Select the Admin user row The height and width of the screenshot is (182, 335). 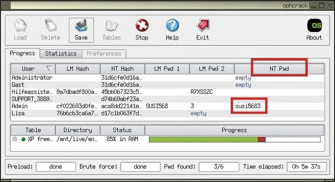click(x=167, y=106)
